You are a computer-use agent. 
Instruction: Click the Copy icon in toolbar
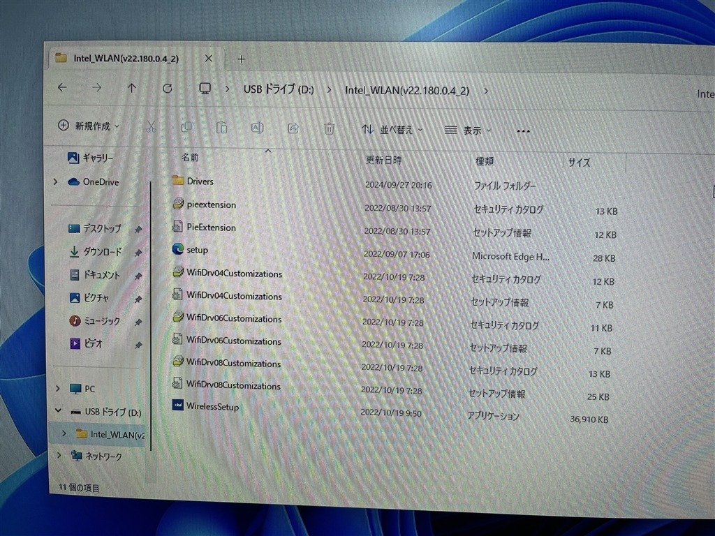[x=186, y=127]
